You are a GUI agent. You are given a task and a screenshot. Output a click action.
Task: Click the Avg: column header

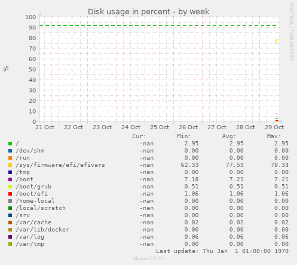tap(229, 136)
